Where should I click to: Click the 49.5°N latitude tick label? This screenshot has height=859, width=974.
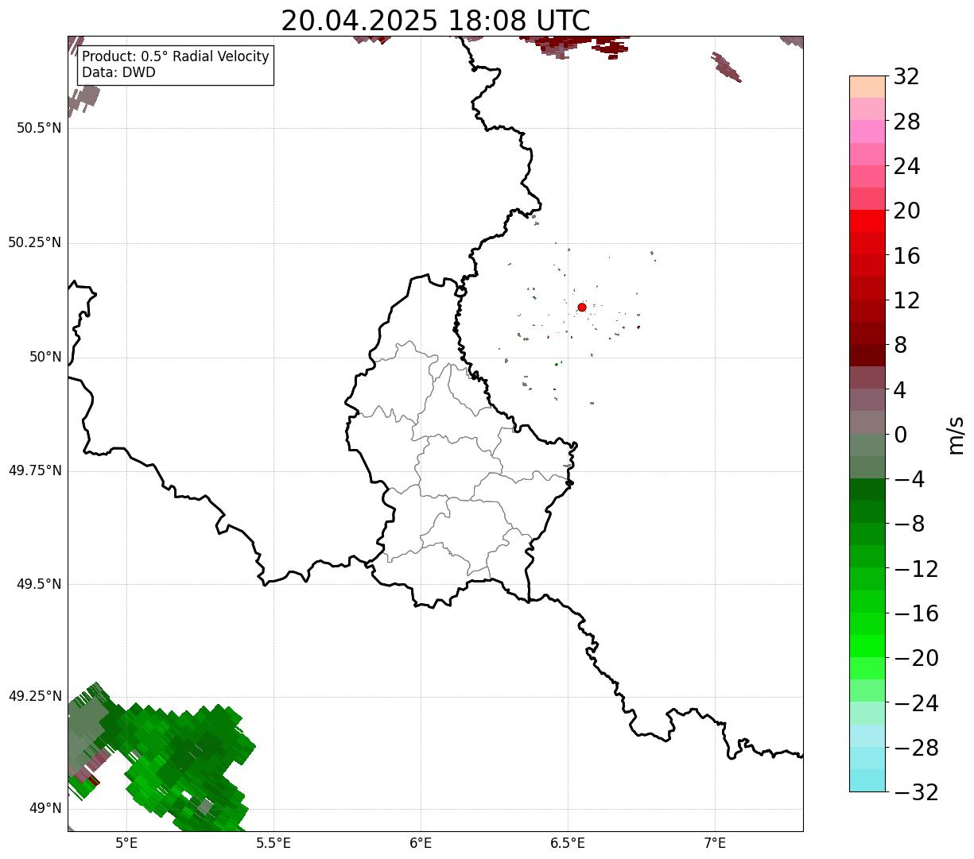click(39, 584)
